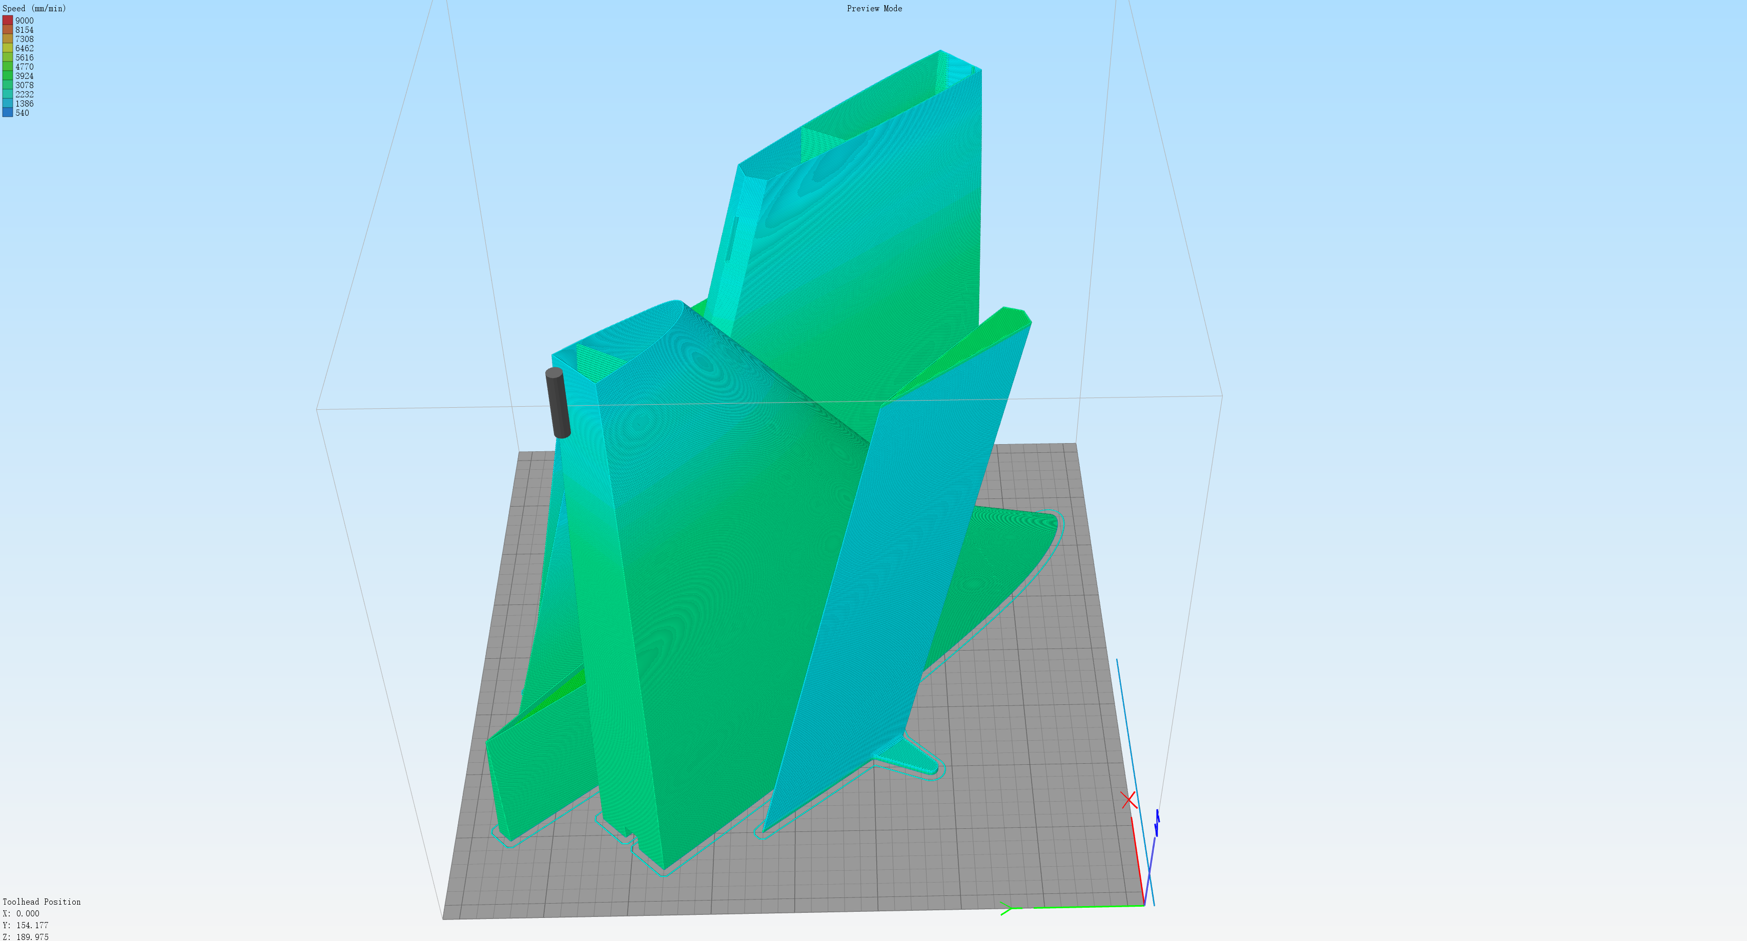This screenshot has height=941, width=1747.
Task: Click the 3078 speed value label
Action: click(x=25, y=86)
